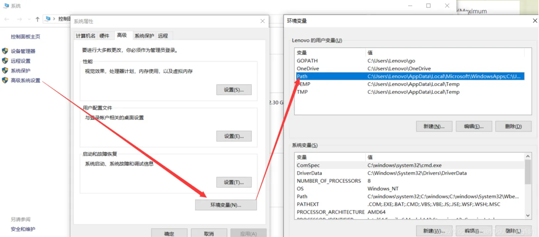
Task: Switch to 计算机名 tab
Action: click(x=85, y=36)
